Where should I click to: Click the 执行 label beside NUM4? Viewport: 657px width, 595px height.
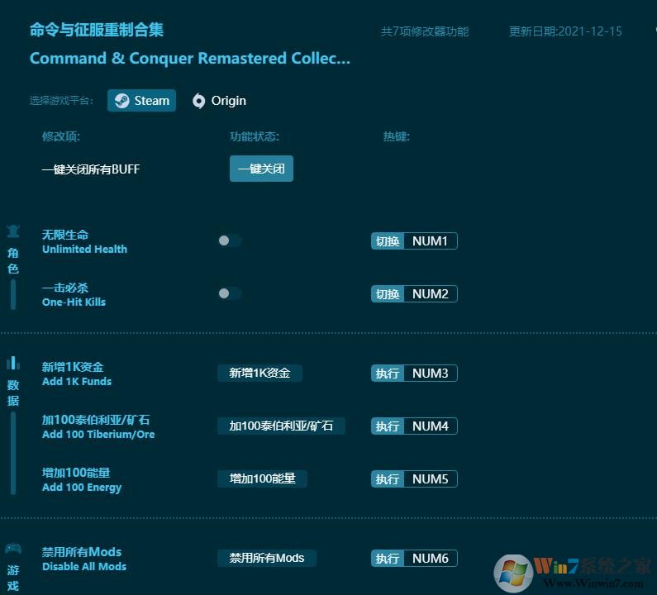(x=388, y=426)
